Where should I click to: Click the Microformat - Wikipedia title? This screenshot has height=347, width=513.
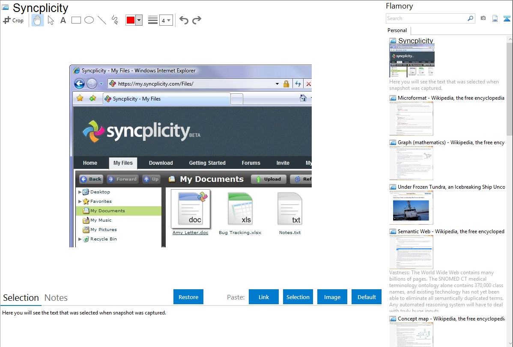(451, 98)
